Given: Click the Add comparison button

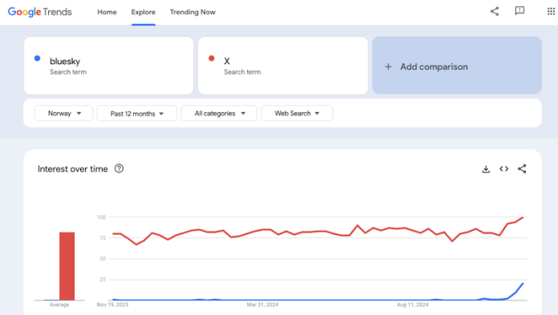Looking at the screenshot, I should (x=457, y=66).
